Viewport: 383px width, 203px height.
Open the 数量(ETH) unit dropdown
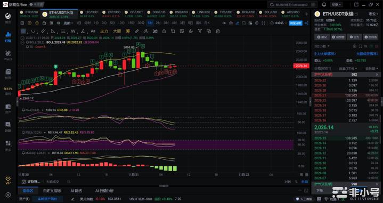[348, 68]
